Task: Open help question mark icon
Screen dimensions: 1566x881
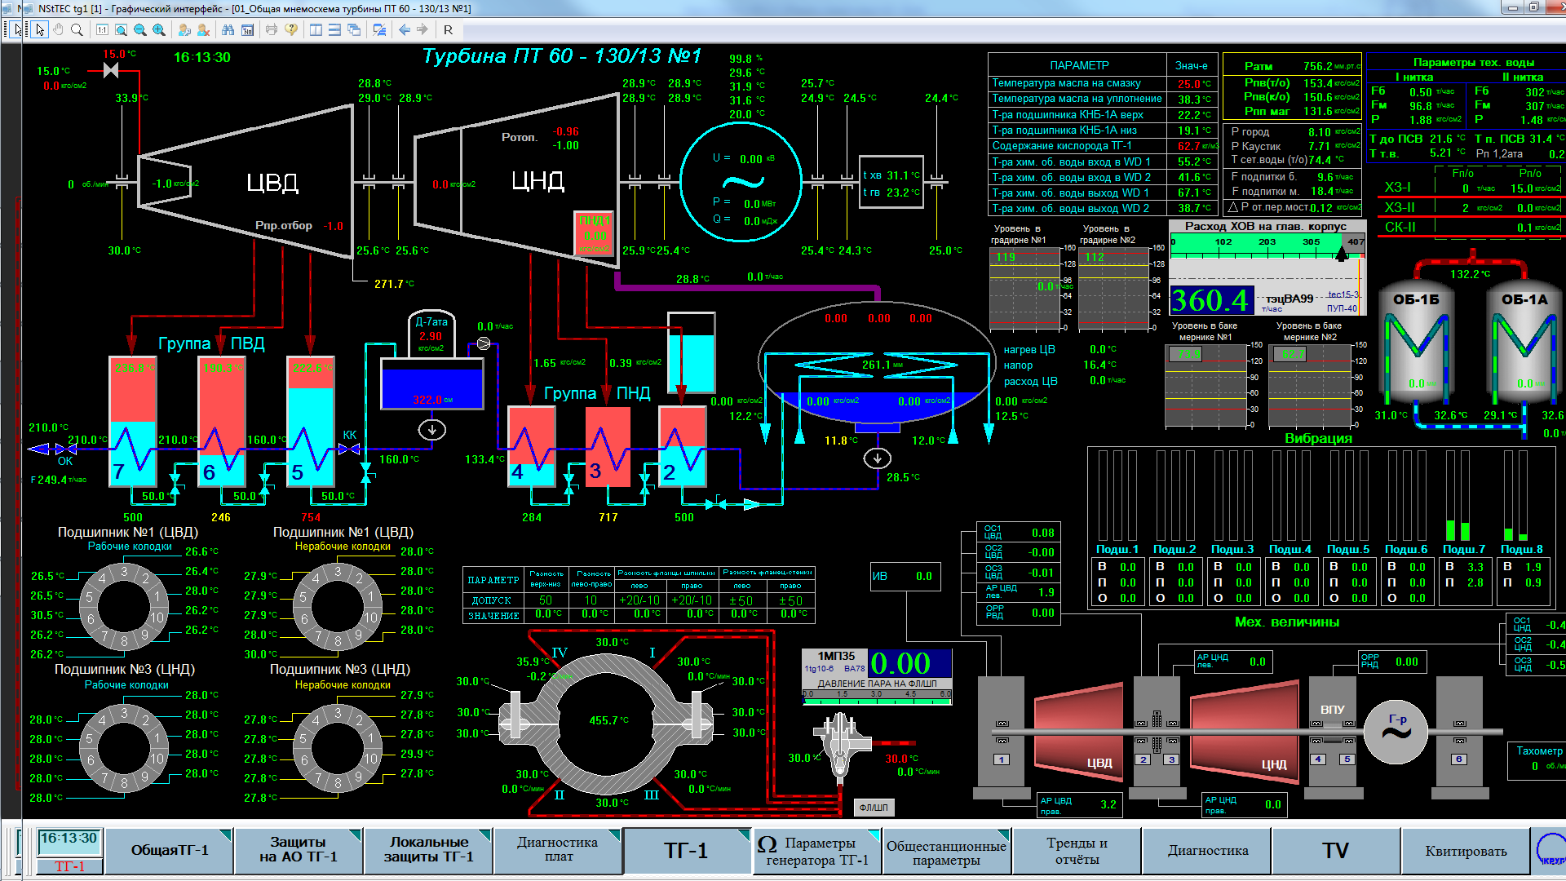Action: coord(291,29)
